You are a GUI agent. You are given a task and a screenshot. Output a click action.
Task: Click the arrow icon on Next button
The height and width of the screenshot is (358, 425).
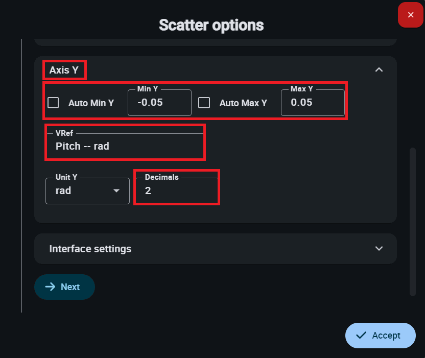[50, 287]
